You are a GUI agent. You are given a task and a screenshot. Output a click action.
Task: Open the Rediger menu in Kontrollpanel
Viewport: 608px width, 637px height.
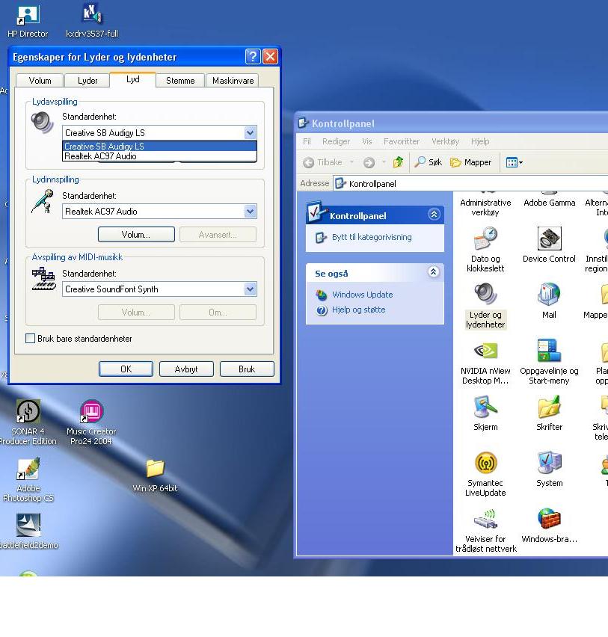[x=336, y=141]
